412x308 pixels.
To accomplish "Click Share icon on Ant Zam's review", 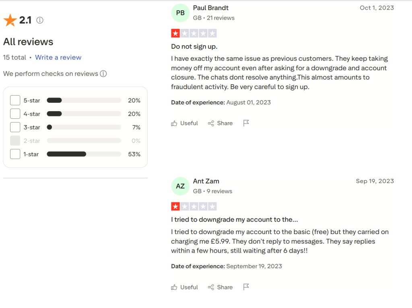I will tap(211, 287).
